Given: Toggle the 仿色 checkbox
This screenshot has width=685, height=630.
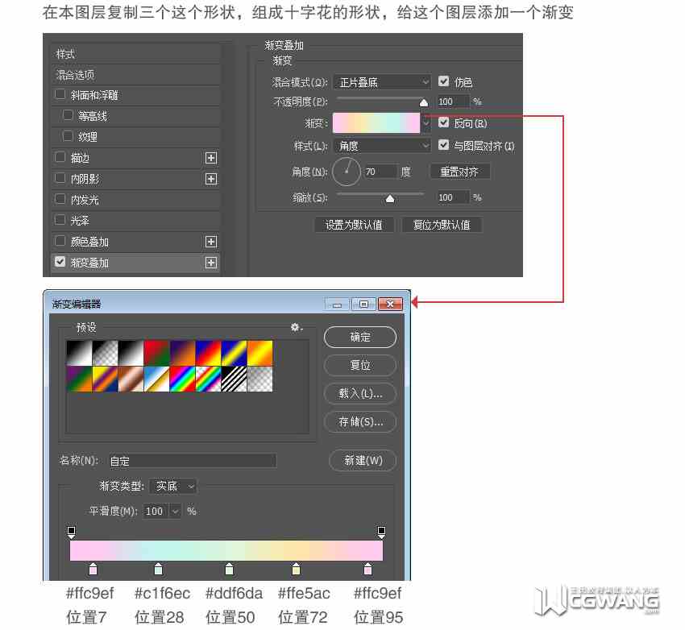Looking at the screenshot, I should pos(443,81).
